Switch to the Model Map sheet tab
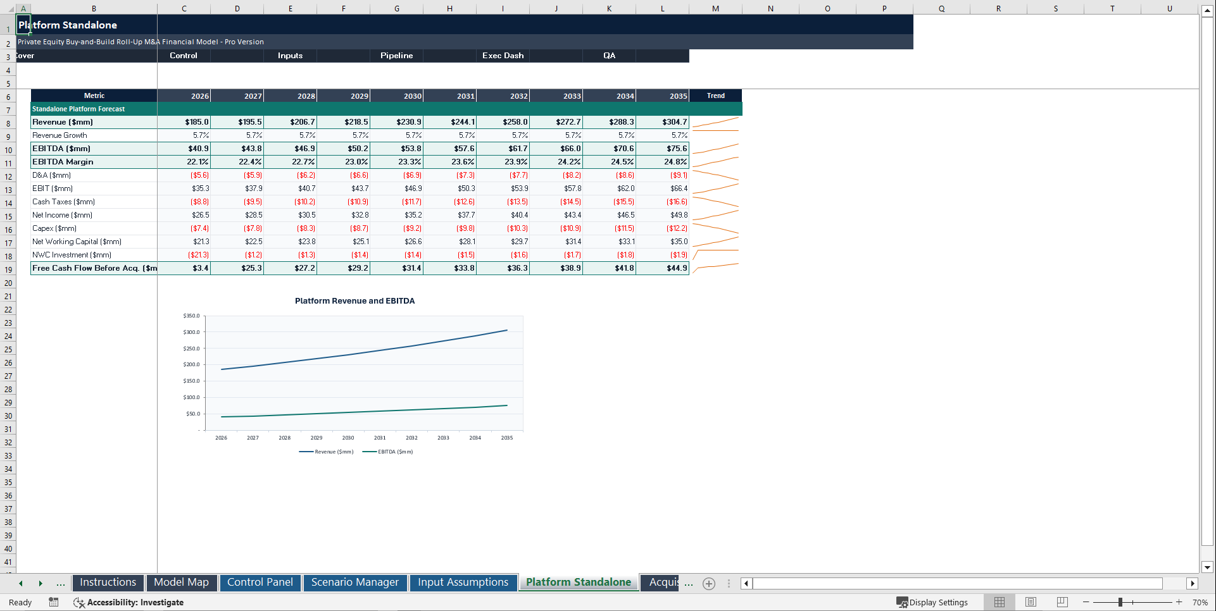Screen dimensions: 1216x611 (182, 583)
